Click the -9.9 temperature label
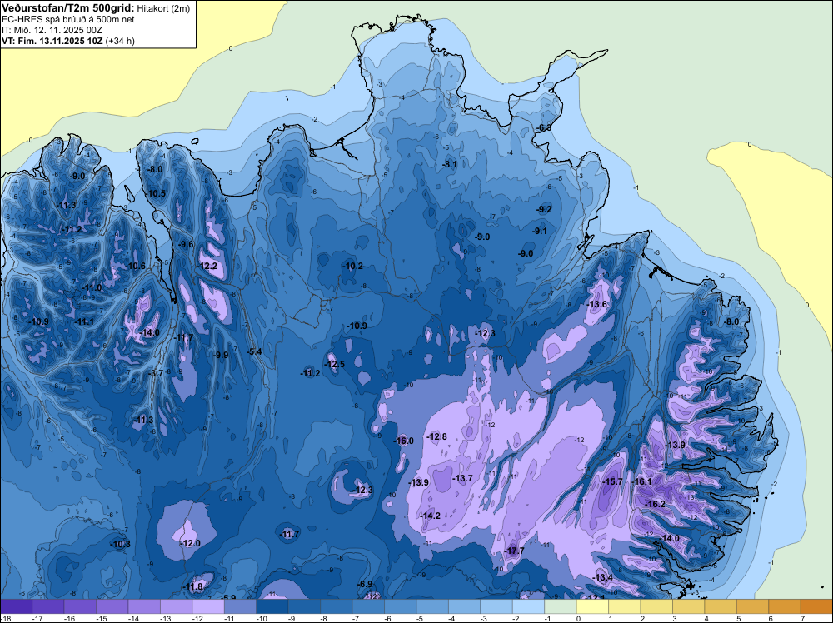 [x=221, y=355]
